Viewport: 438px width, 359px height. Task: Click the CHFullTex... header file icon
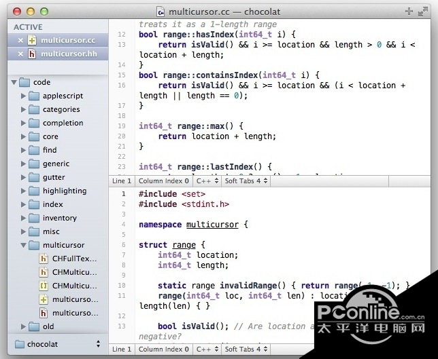pos(44,259)
